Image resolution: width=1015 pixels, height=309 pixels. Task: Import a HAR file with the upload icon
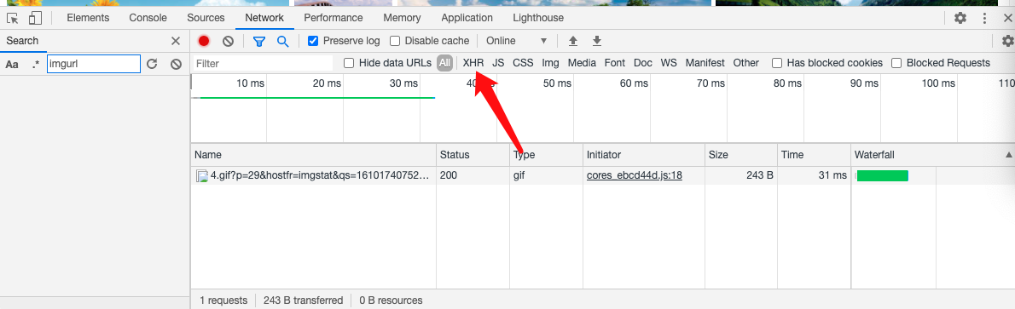point(573,41)
